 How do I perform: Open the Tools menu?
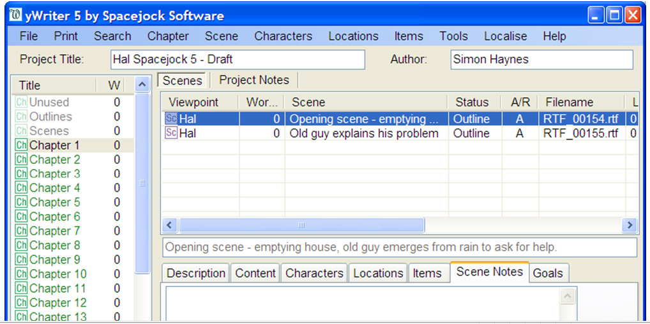point(453,36)
